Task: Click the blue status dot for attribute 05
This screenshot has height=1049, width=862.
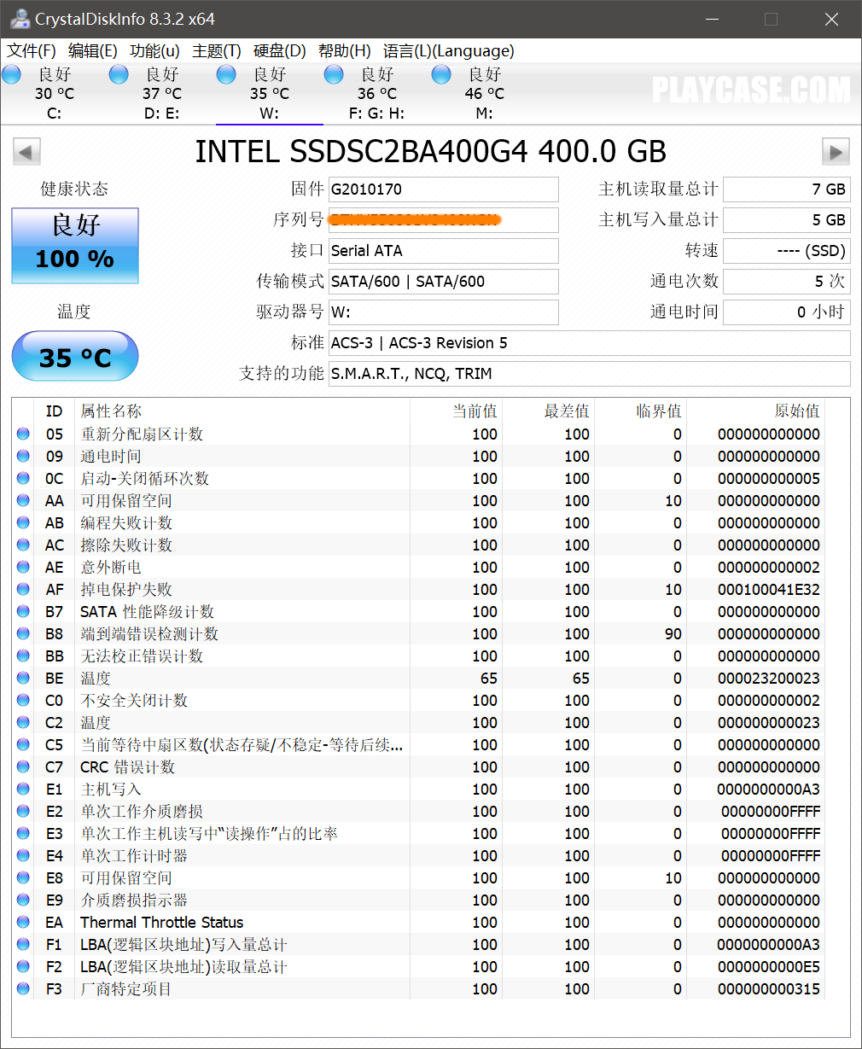Action: pyautogui.click(x=24, y=434)
